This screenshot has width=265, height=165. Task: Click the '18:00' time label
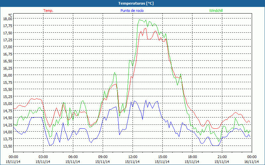tap(192, 157)
